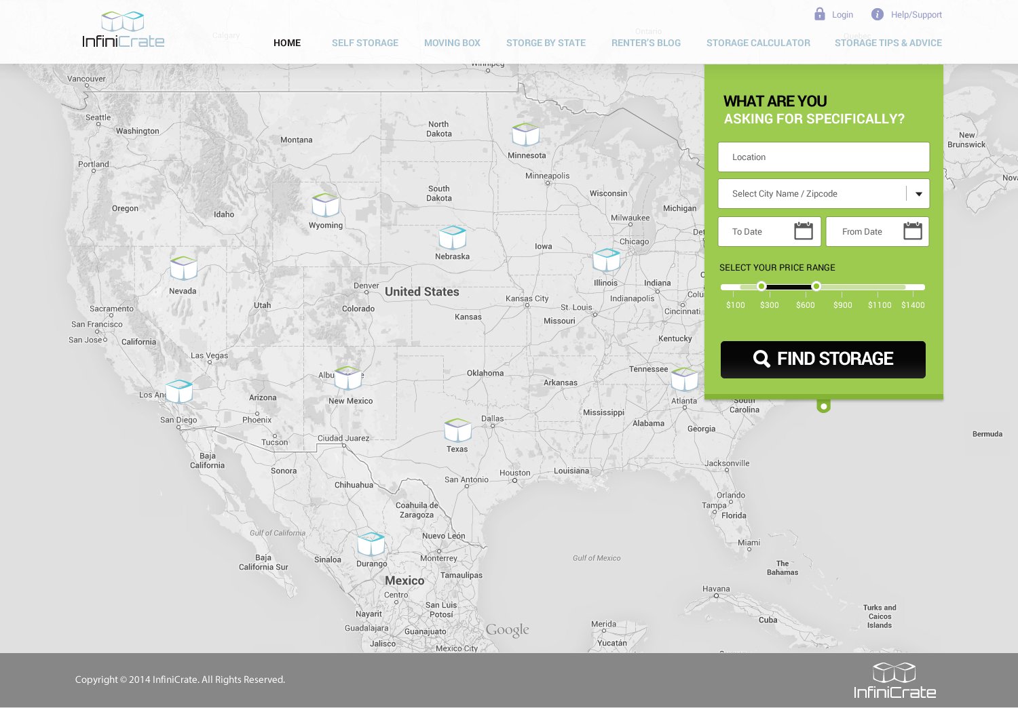Click the SELECT YOUR PRICE RANGE label
1018x708 pixels.
click(777, 268)
